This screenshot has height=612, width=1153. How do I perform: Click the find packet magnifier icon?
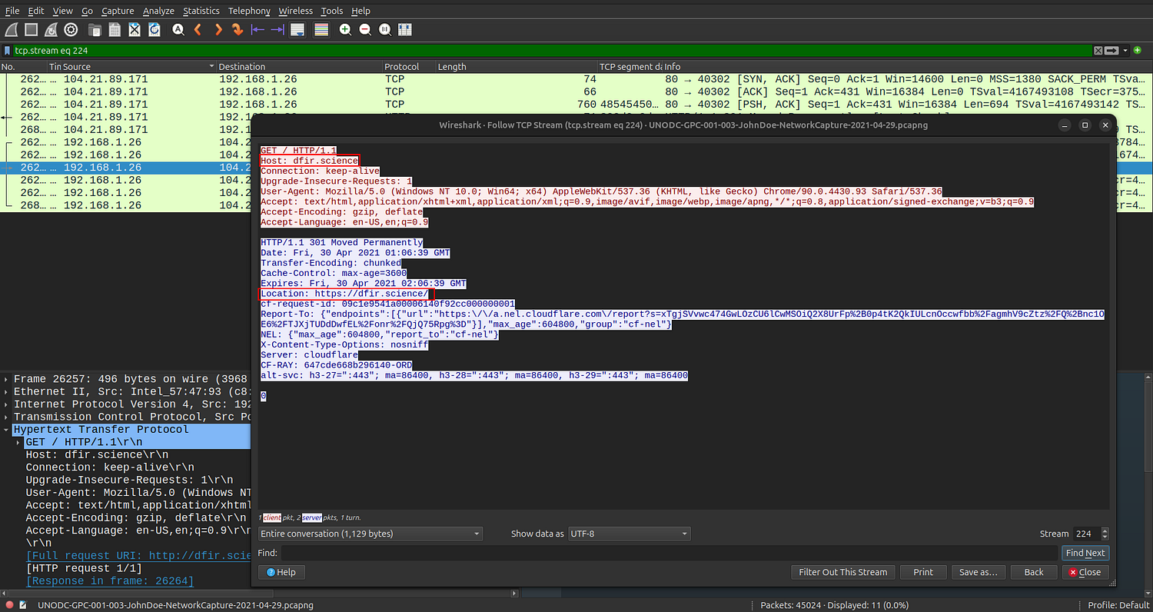(178, 30)
